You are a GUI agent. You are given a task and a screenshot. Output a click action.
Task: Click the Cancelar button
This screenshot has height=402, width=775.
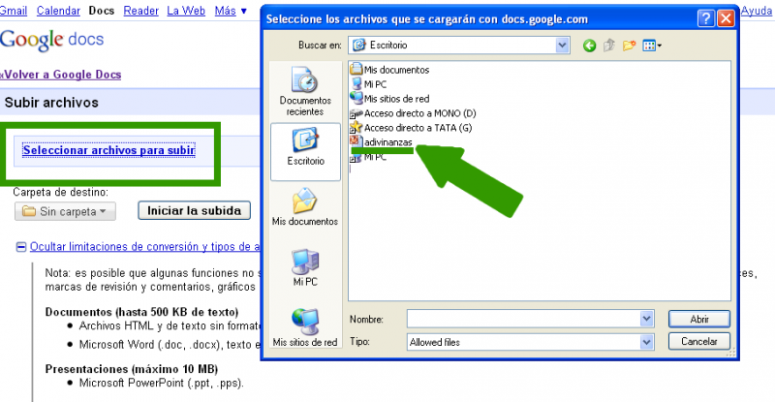pyautogui.click(x=698, y=341)
